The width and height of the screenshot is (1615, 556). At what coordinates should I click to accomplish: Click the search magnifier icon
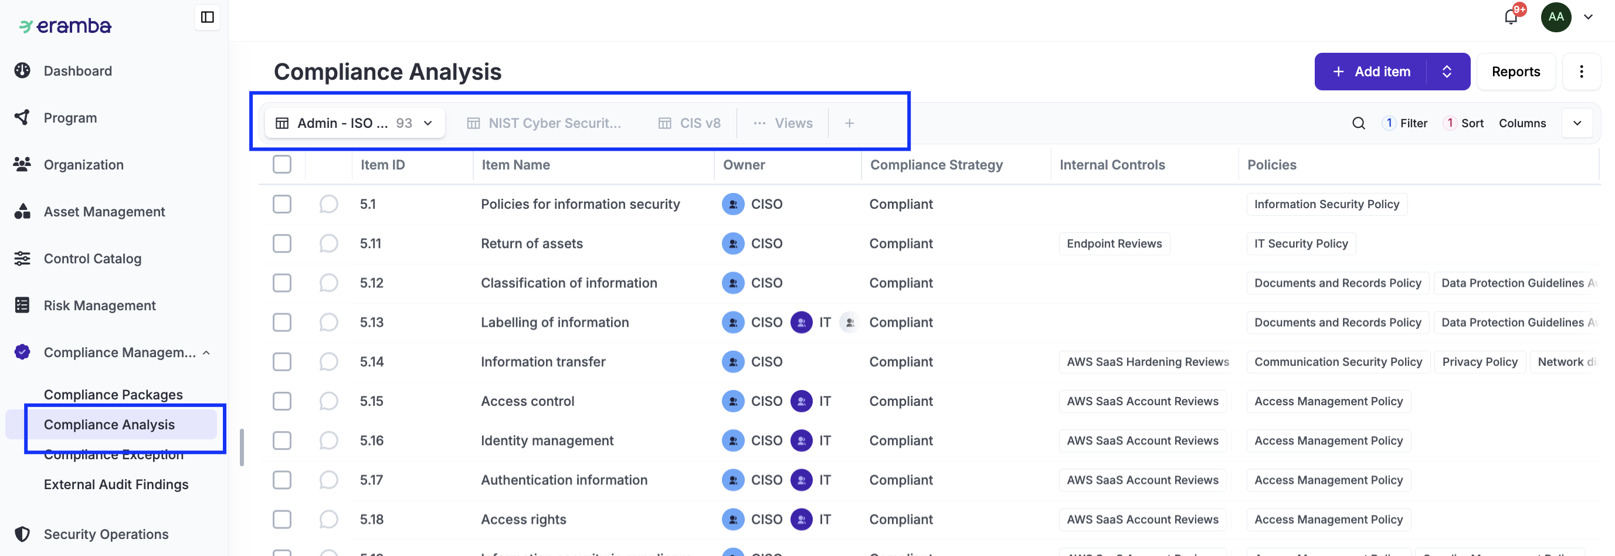(x=1358, y=124)
